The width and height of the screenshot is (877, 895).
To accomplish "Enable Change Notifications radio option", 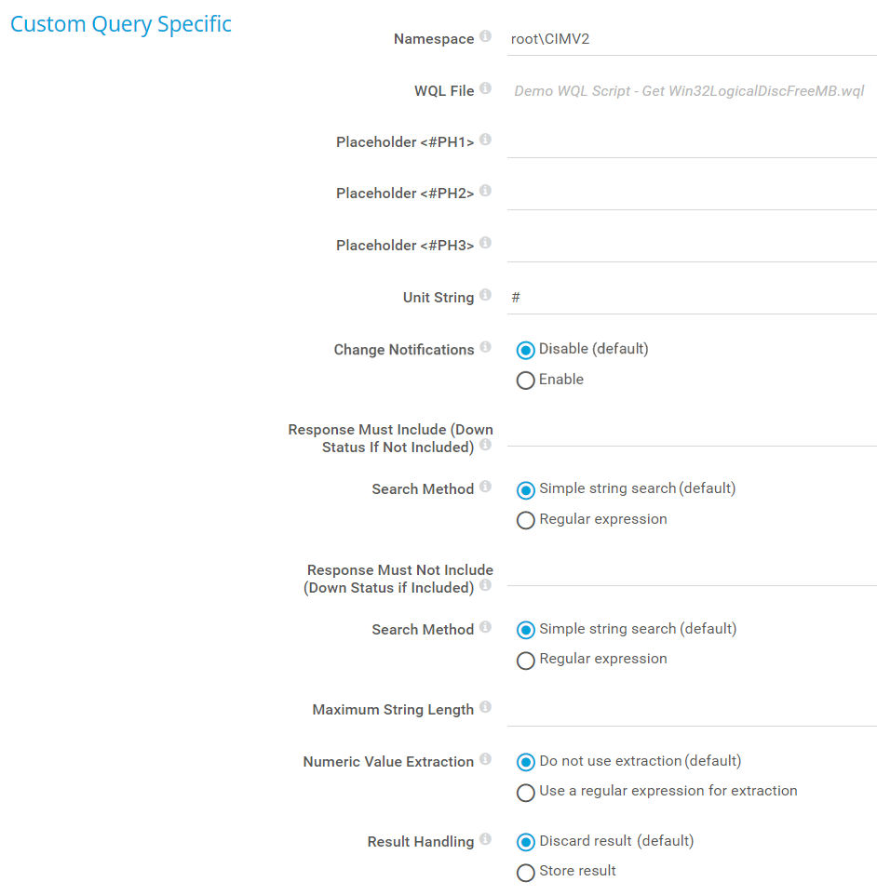I will click(526, 381).
